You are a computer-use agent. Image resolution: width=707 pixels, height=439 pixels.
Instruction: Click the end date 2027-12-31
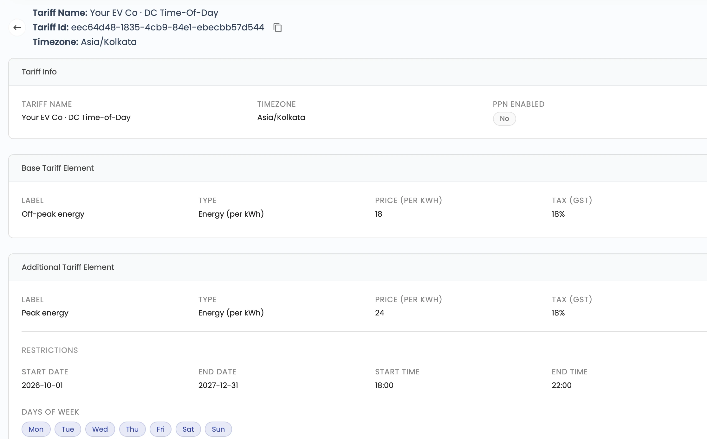[x=218, y=385]
